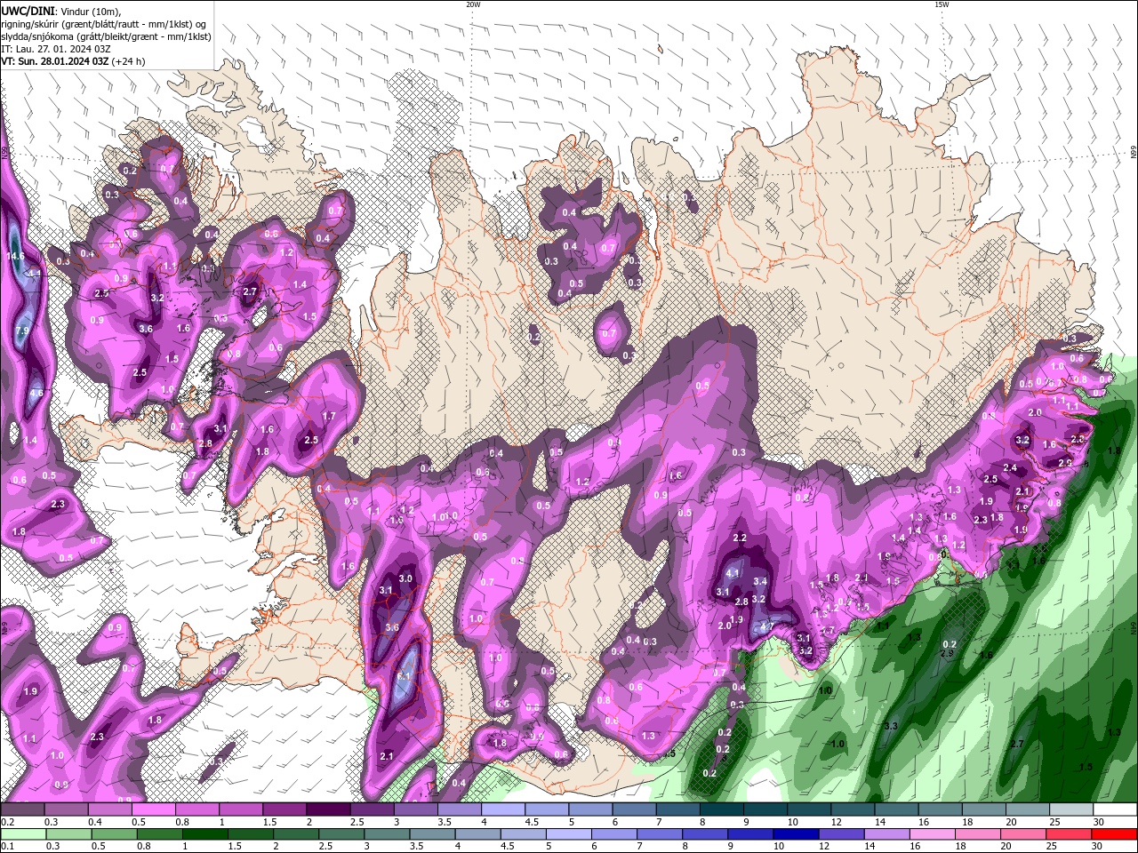This screenshot has width=1138, height=853.
Task: Click the 3.3 rain value on the map
Action: (892, 726)
